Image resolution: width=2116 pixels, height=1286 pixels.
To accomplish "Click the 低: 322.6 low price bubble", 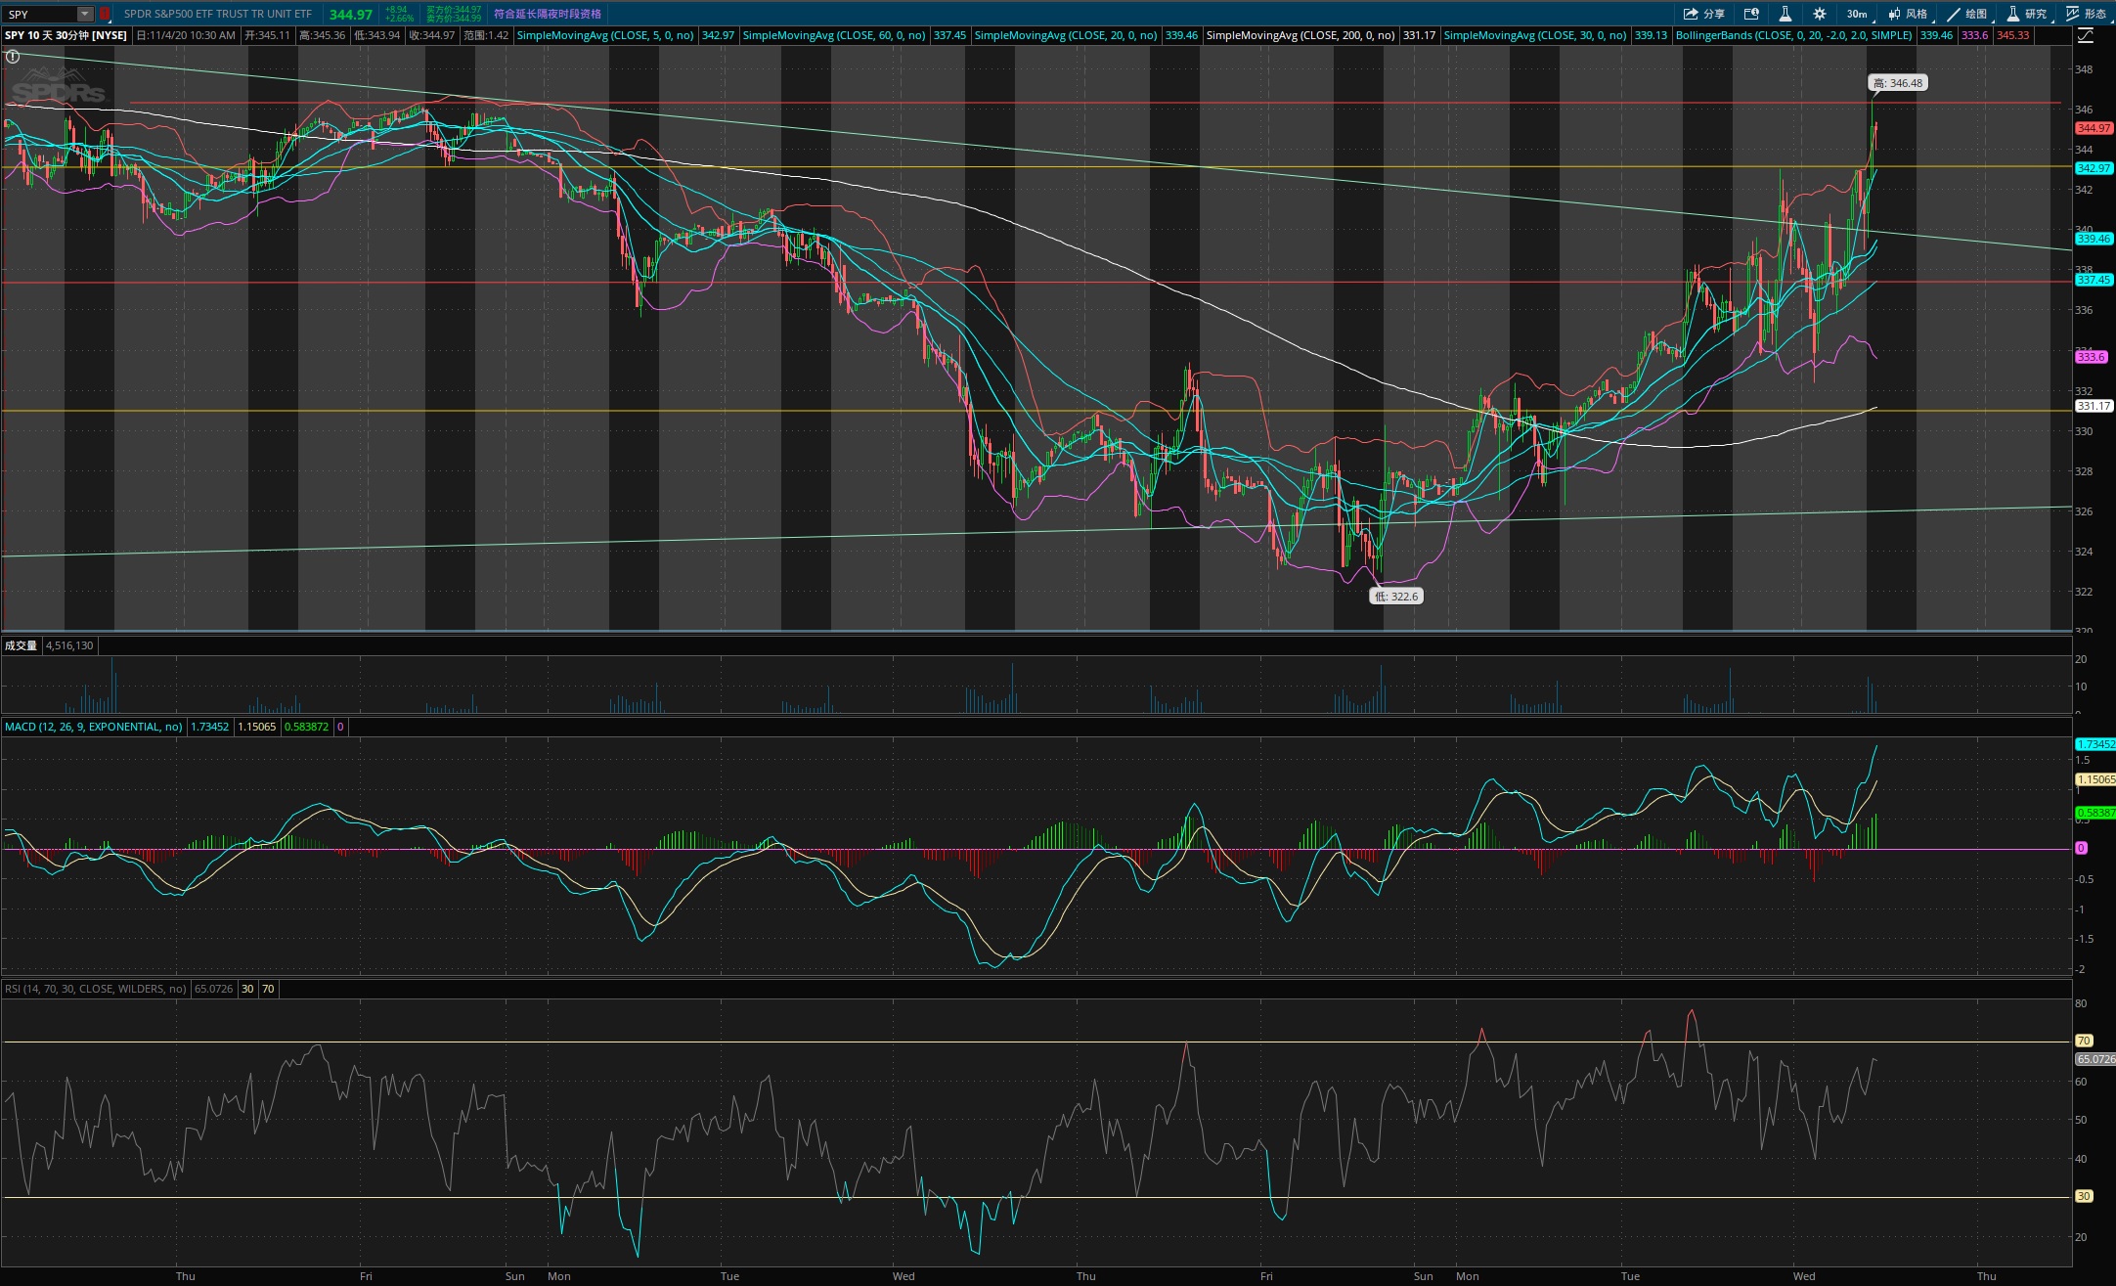I will (1395, 597).
